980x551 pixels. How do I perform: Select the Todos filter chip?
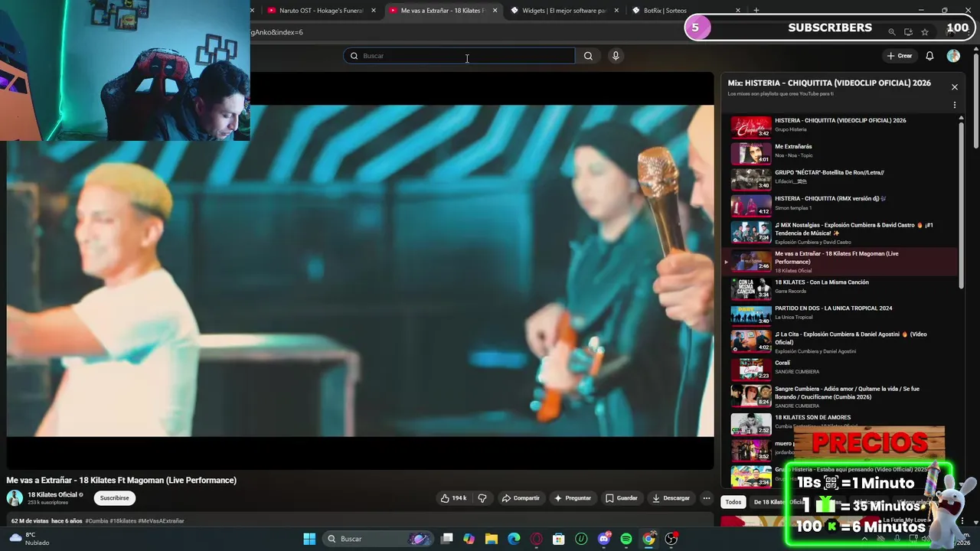pyautogui.click(x=733, y=502)
